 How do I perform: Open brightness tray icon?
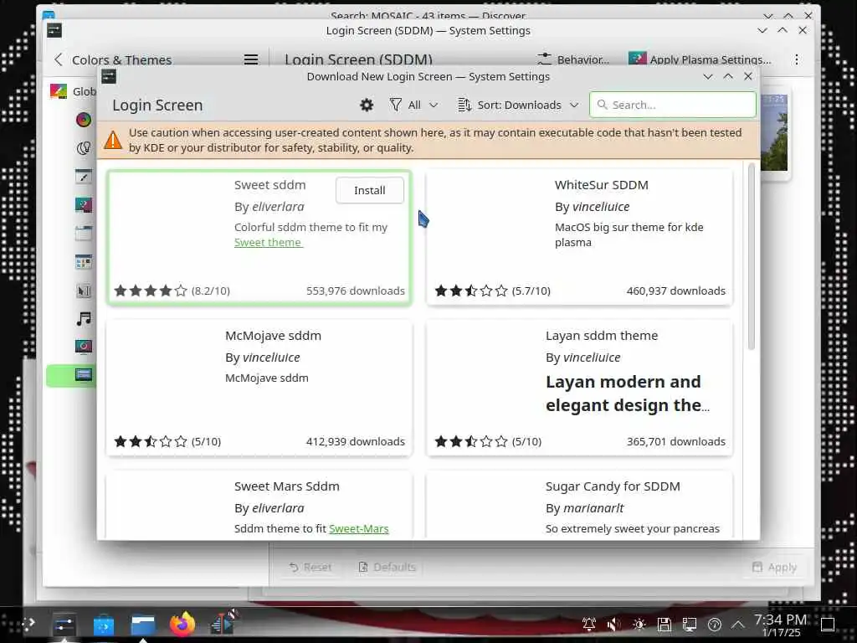coord(639,624)
